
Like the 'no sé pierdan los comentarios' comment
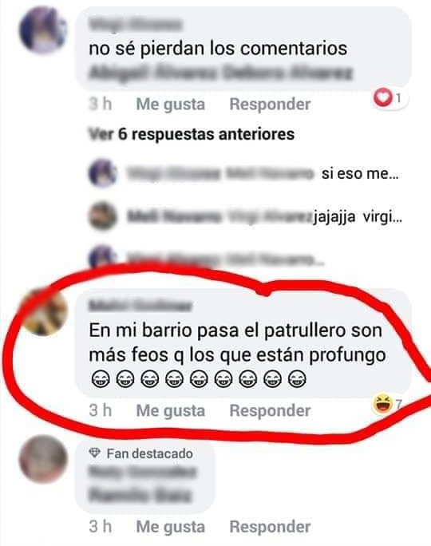(x=171, y=104)
